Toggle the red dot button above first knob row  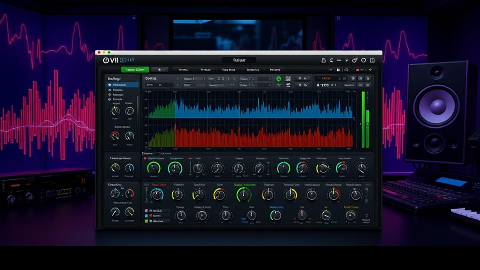[145, 158]
